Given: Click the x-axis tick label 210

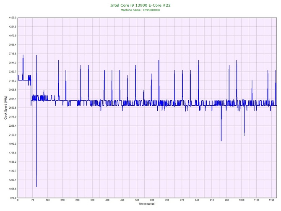Looking at the screenshot, I should tap(62, 200).
